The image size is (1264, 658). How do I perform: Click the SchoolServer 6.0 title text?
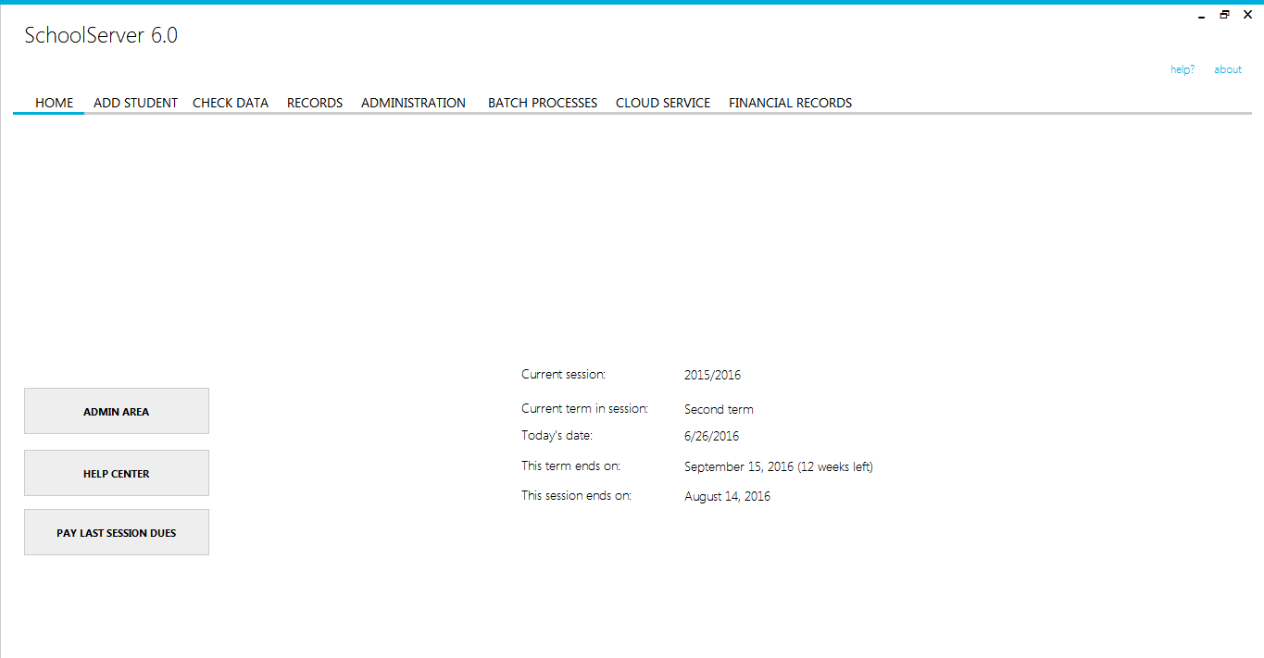[100, 34]
